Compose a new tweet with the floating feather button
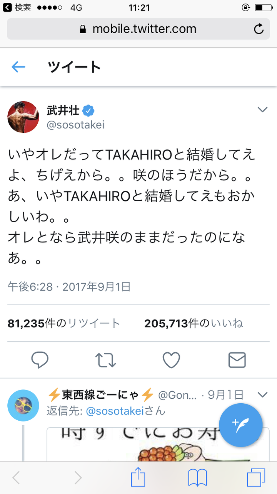This screenshot has width=277, height=494. point(241,425)
